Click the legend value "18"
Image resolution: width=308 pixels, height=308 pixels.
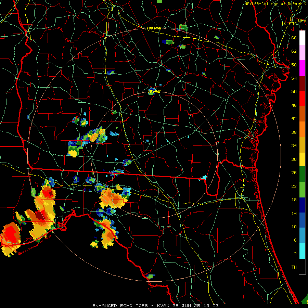pyautogui.click(x=294, y=200)
